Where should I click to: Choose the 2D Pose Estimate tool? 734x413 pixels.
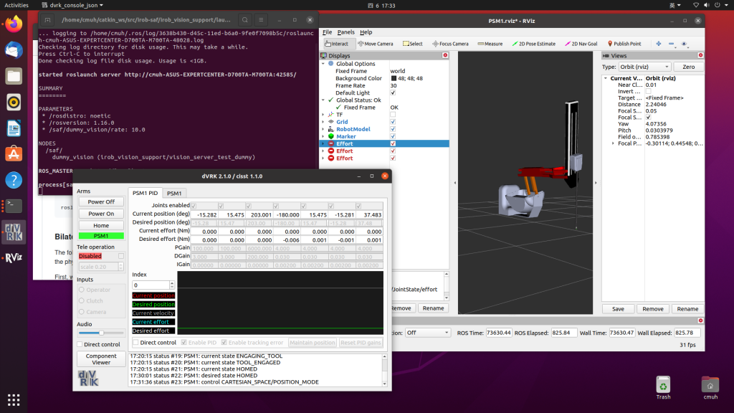pos(533,44)
